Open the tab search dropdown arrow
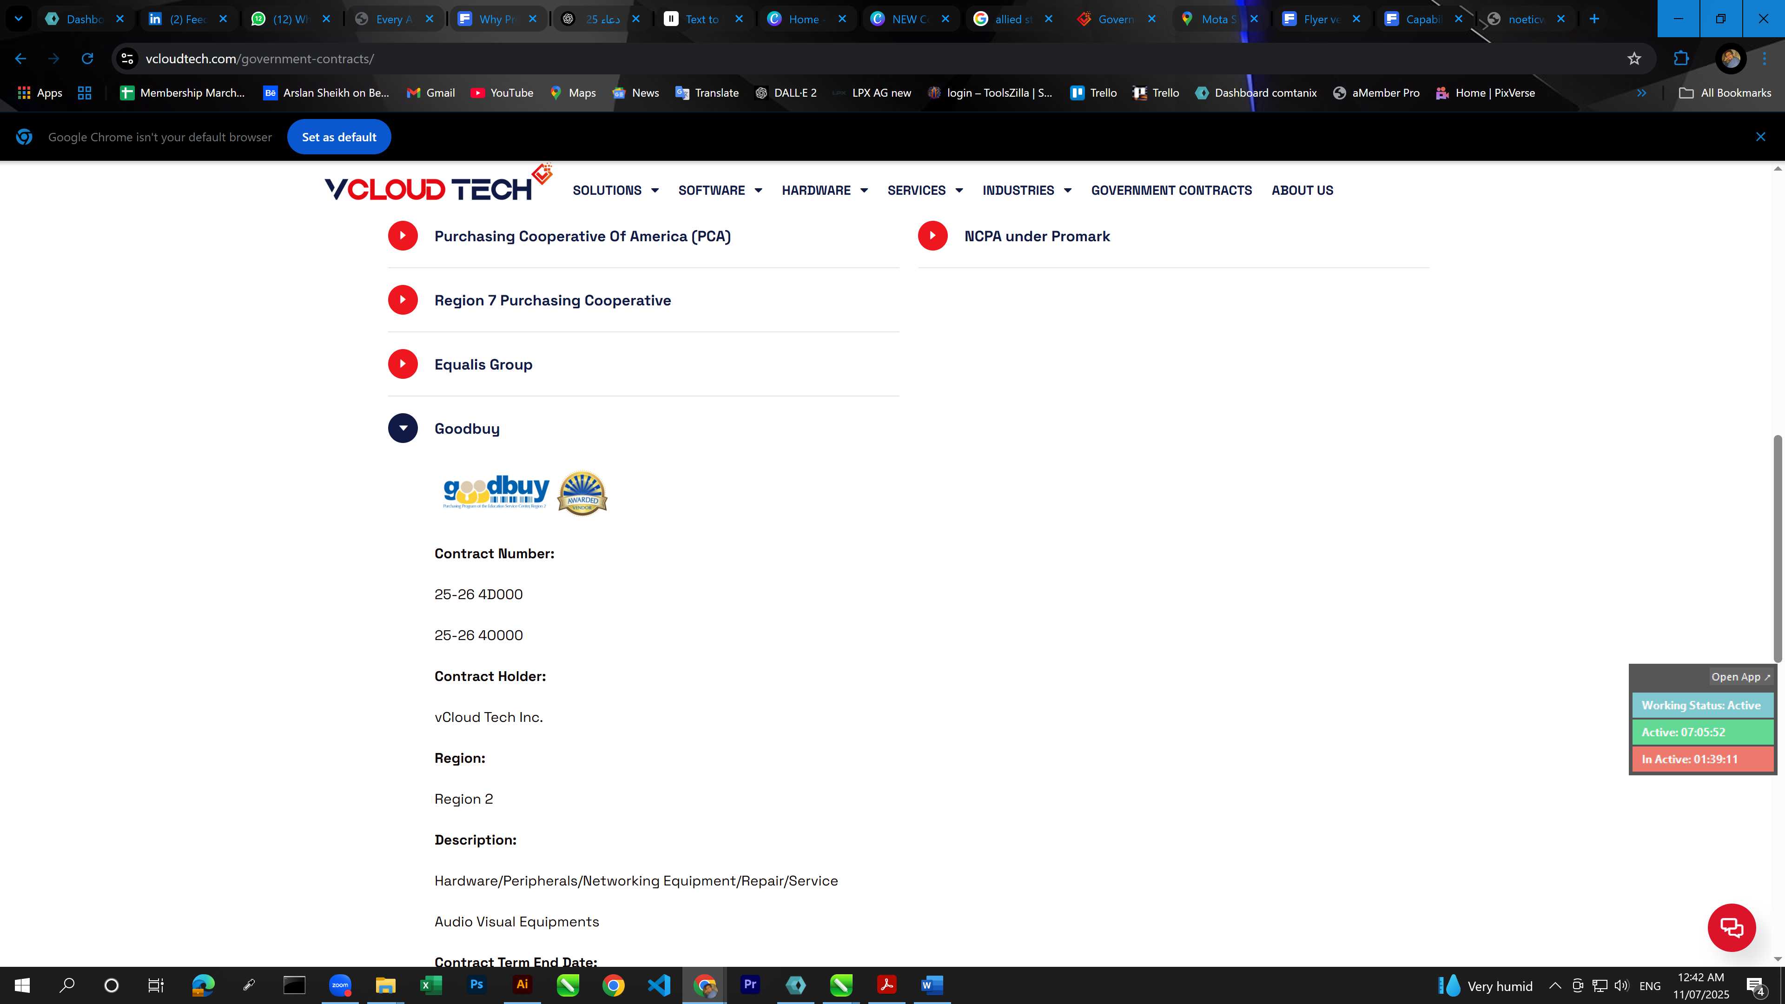The image size is (1785, 1004). pyautogui.click(x=18, y=19)
